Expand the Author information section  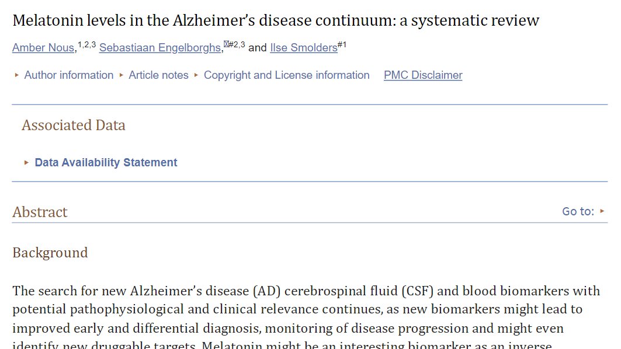68,75
